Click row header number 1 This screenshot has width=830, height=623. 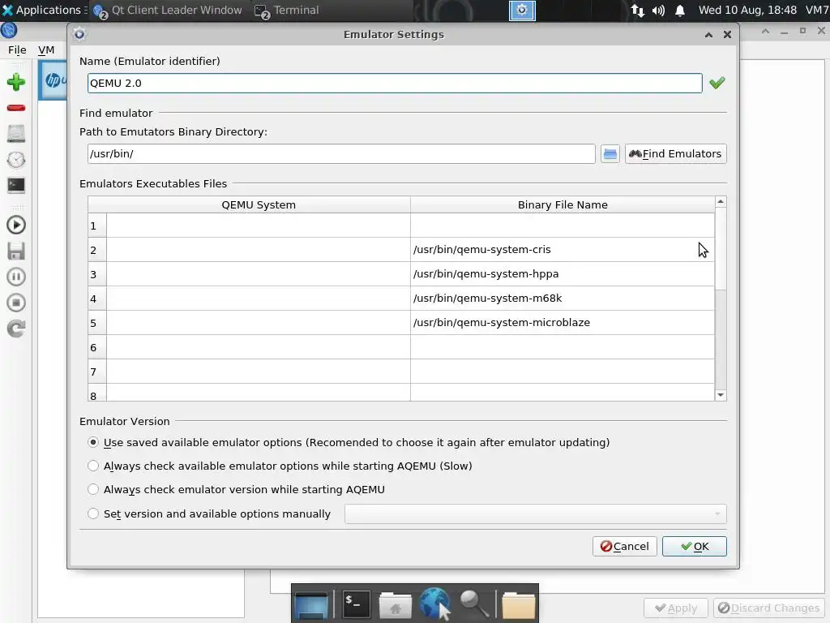(97, 226)
